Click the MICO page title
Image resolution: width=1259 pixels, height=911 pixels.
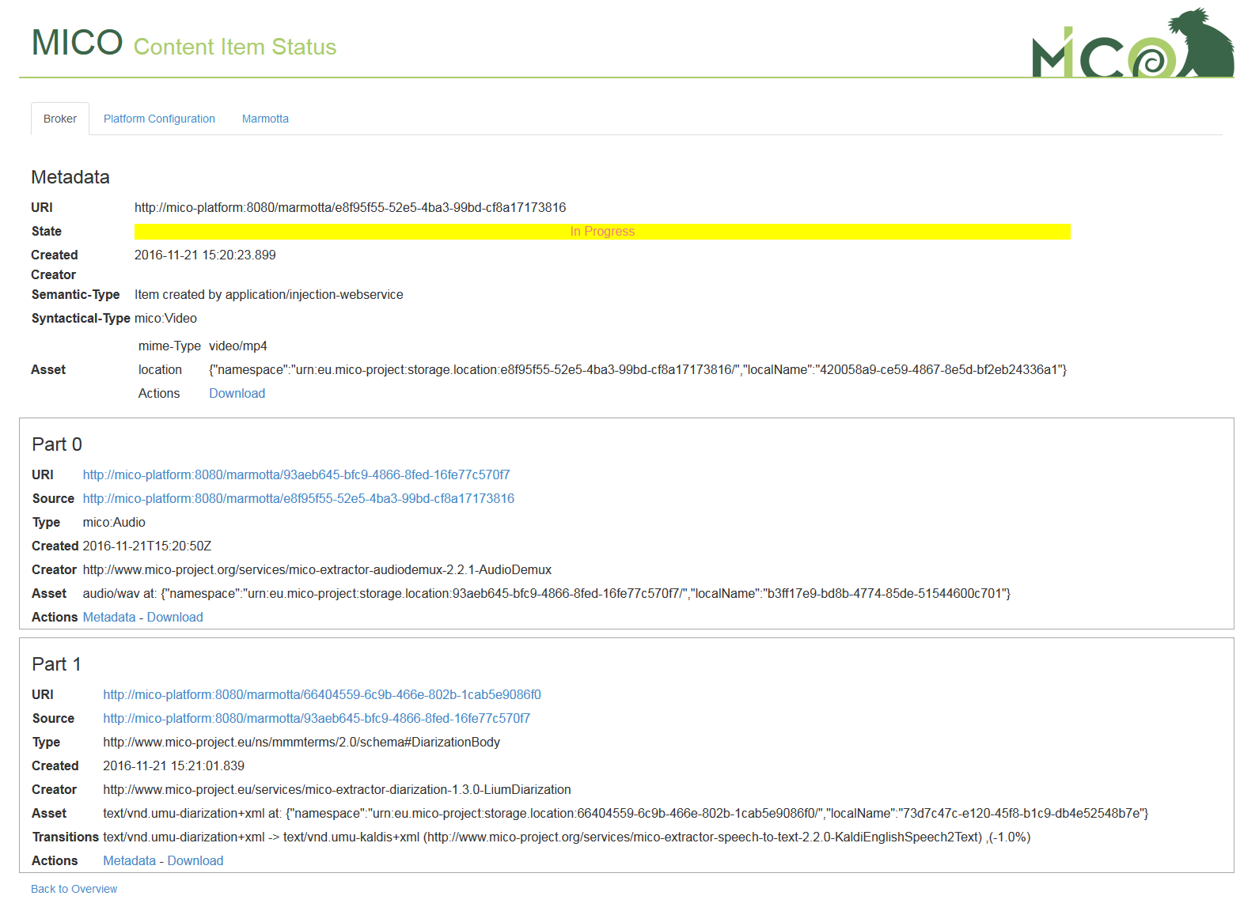77,43
